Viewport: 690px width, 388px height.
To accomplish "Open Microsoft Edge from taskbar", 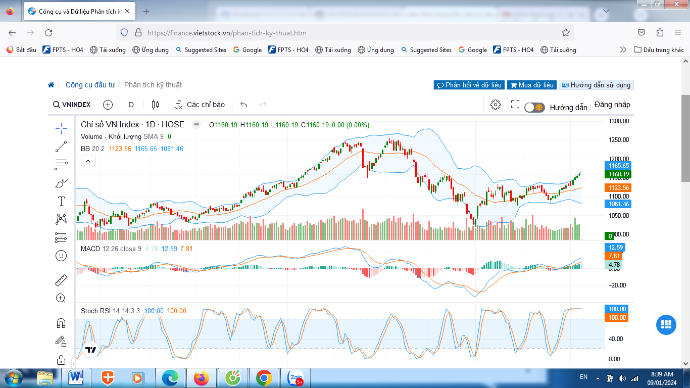I will [x=170, y=378].
